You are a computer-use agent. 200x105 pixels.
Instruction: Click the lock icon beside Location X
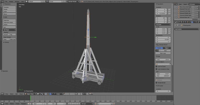point(169,9)
